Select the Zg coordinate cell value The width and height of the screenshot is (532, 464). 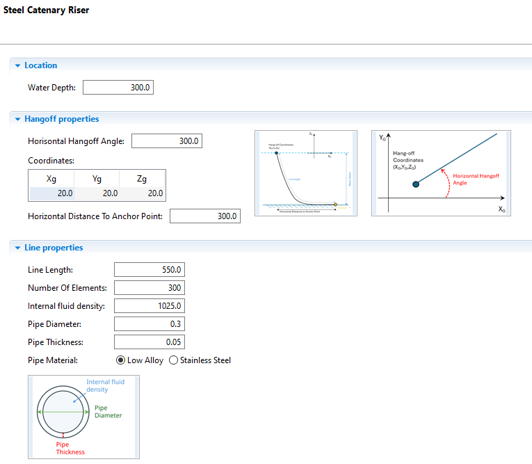[142, 193]
